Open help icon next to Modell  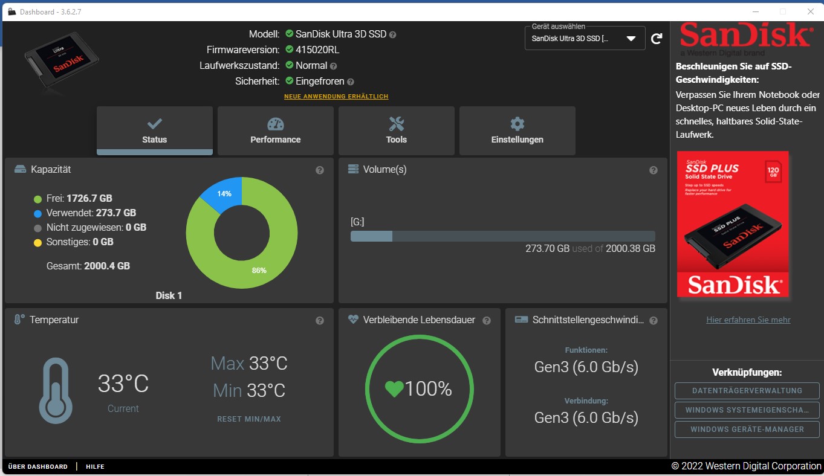point(393,35)
